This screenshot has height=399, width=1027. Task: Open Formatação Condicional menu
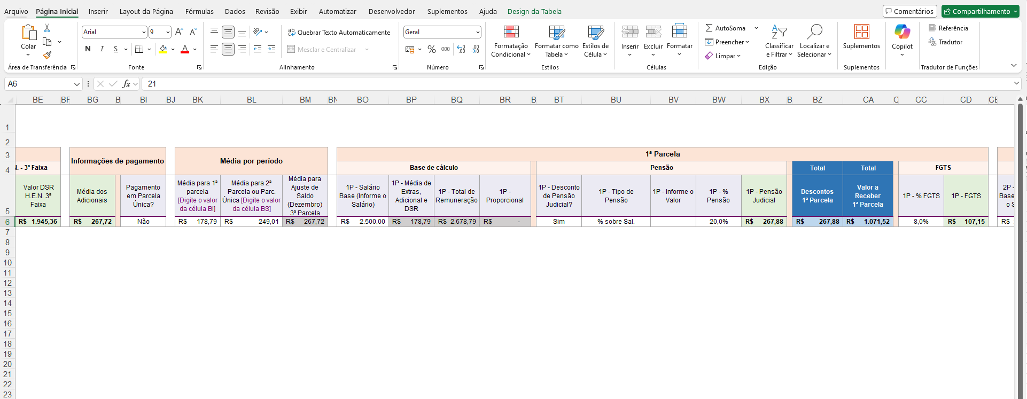tap(511, 41)
